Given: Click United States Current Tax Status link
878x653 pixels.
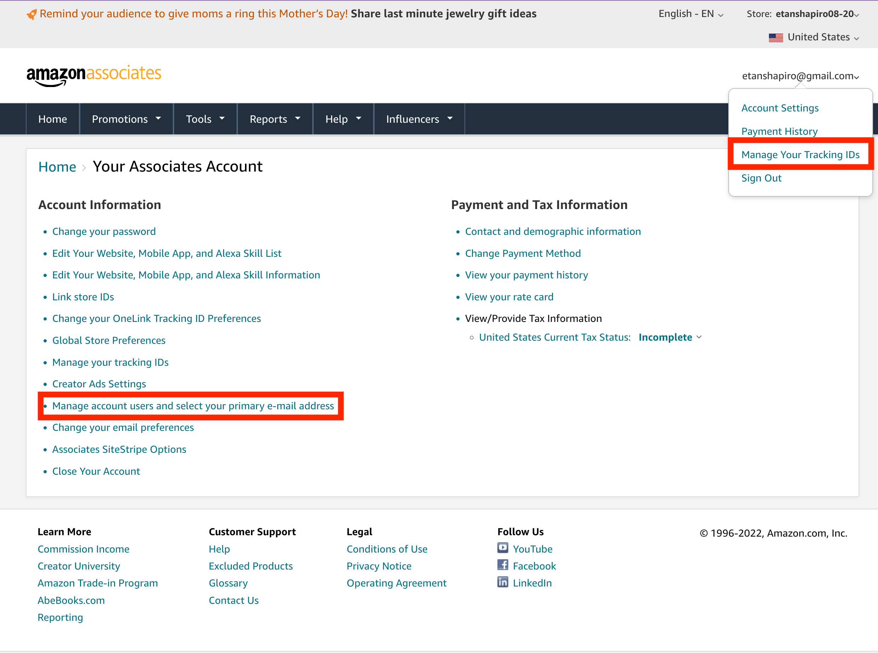Looking at the screenshot, I should [555, 337].
